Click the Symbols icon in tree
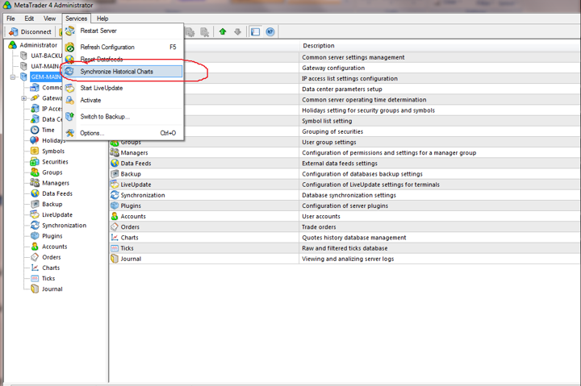 click(35, 151)
